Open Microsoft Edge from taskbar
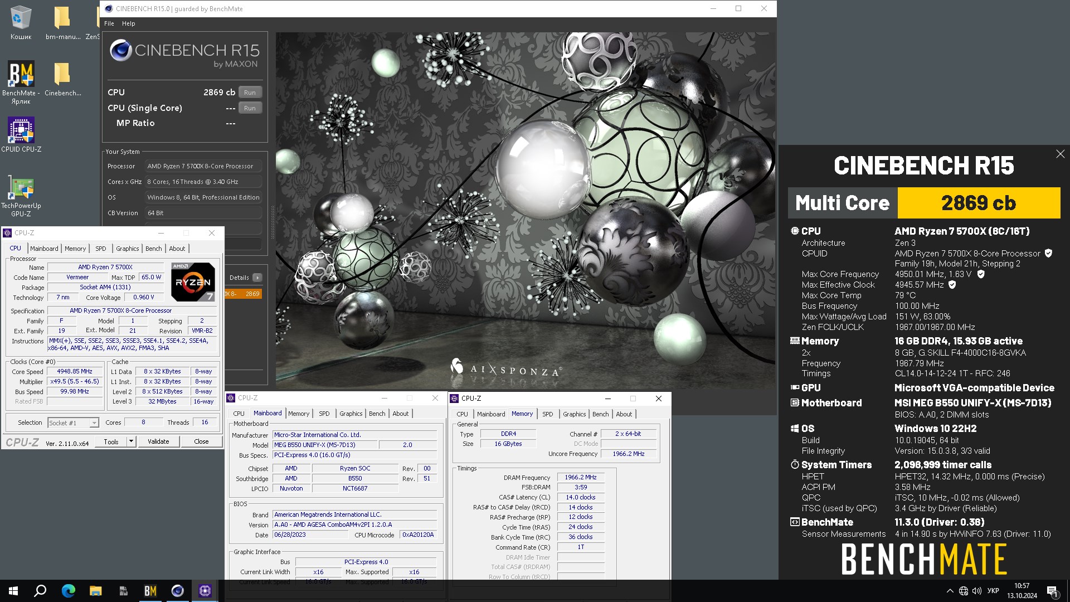The width and height of the screenshot is (1070, 602). pos(68,591)
